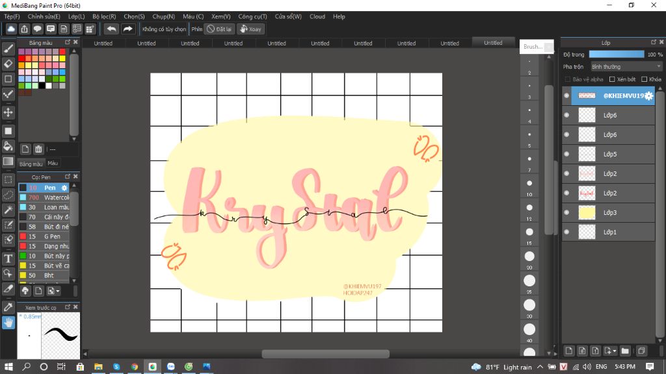Click the Xoay rotate button
The height and width of the screenshot is (374, 666).
tap(250, 29)
